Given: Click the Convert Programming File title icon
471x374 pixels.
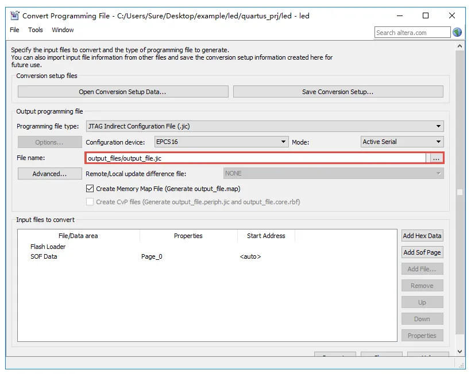Looking at the screenshot, I should point(15,15).
